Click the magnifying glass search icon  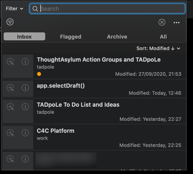(35, 9)
